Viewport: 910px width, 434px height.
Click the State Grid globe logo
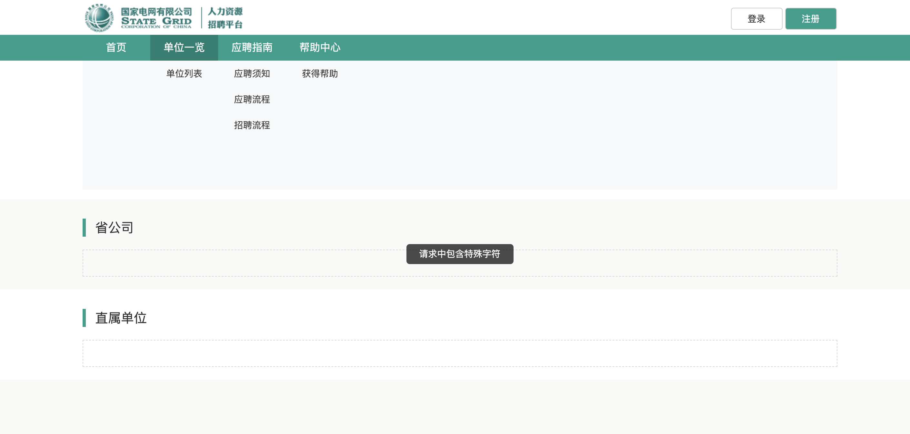[99, 18]
